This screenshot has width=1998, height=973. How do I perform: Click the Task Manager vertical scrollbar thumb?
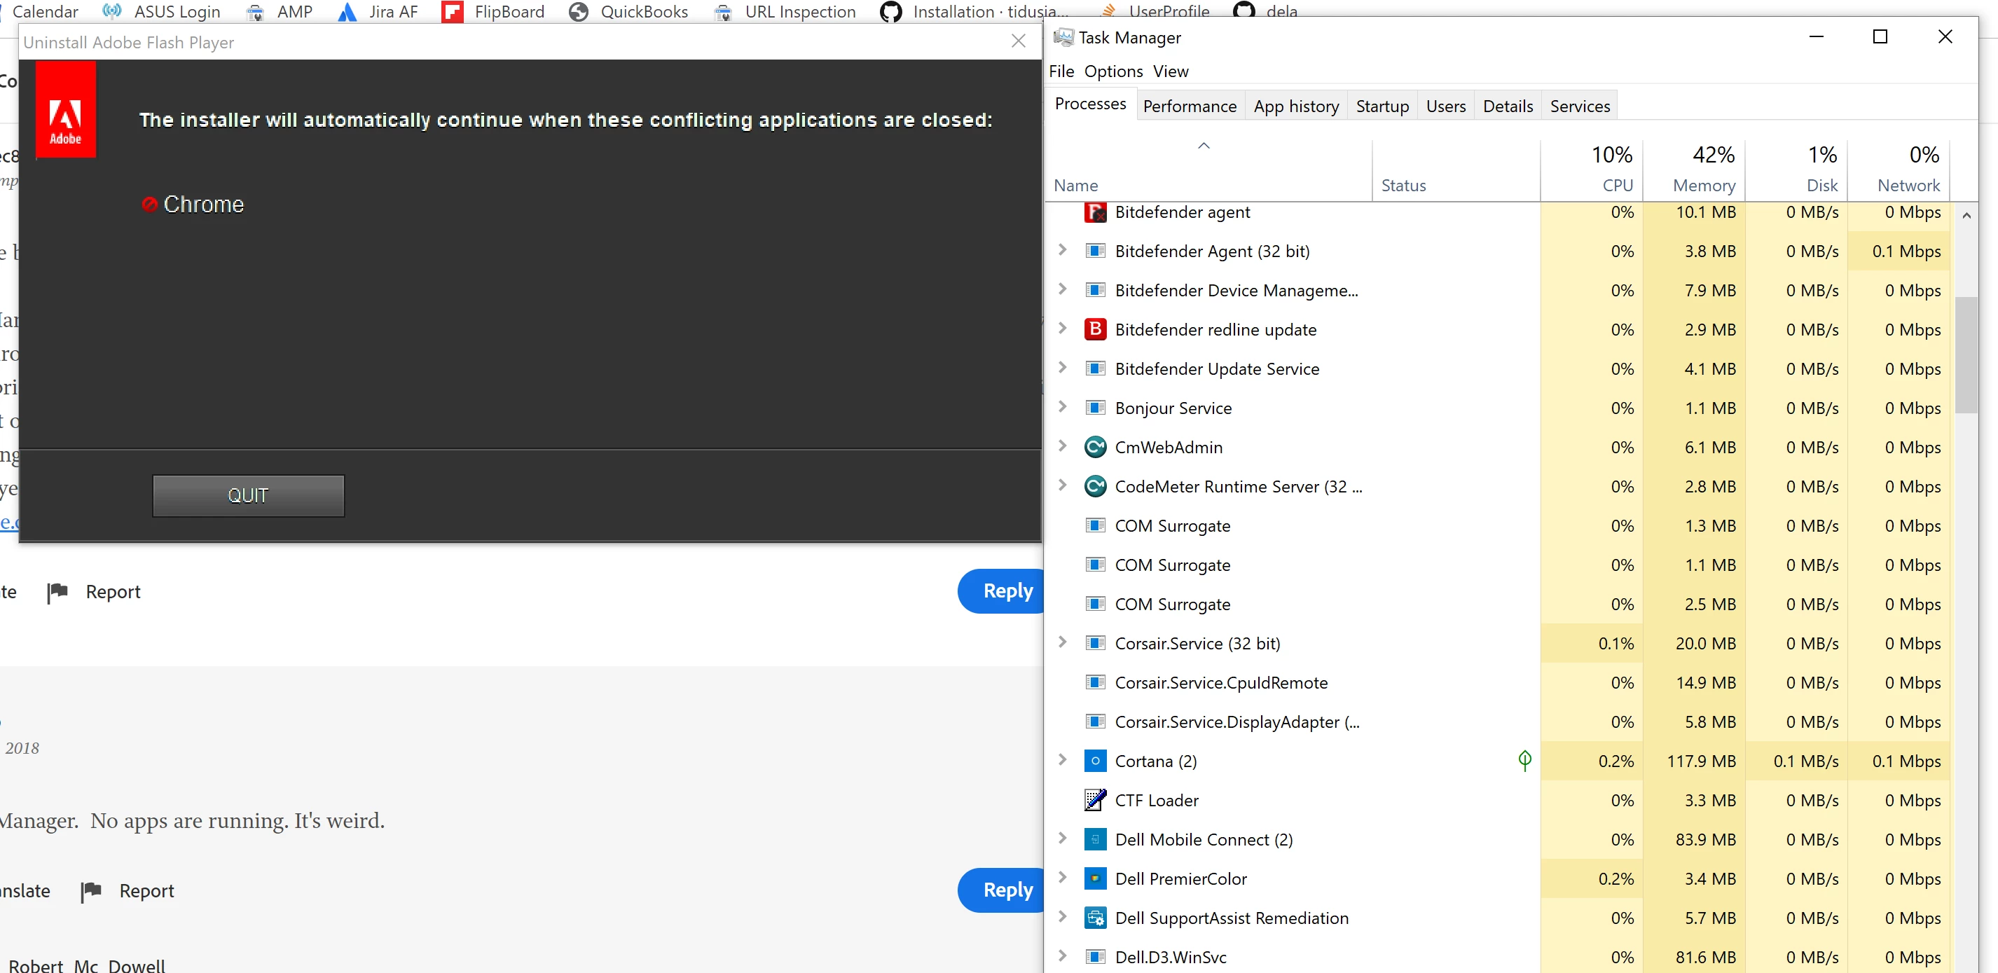(1966, 355)
